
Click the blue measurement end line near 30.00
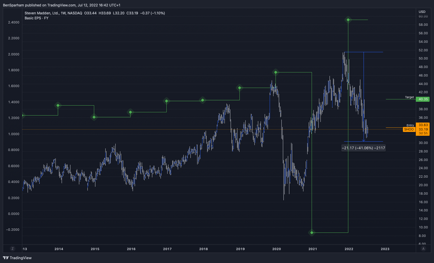(x=363, y=142)
